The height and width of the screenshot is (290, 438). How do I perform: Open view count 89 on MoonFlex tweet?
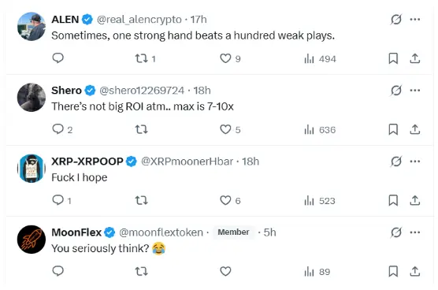pos(317,272)
